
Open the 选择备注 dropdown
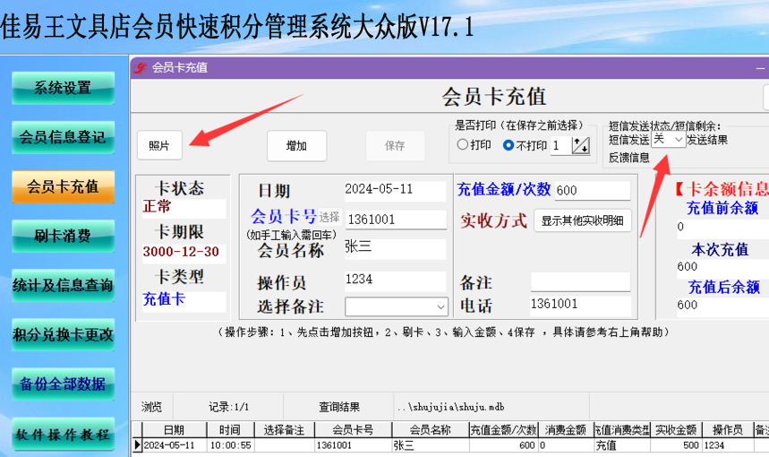pyautogui.click(x=396, y=306)
